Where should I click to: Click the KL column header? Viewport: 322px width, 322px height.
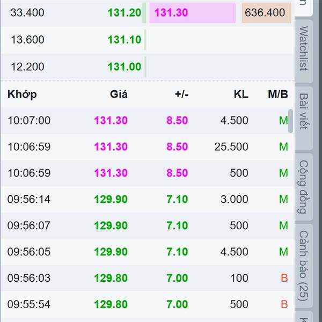[x=241, y=94]
